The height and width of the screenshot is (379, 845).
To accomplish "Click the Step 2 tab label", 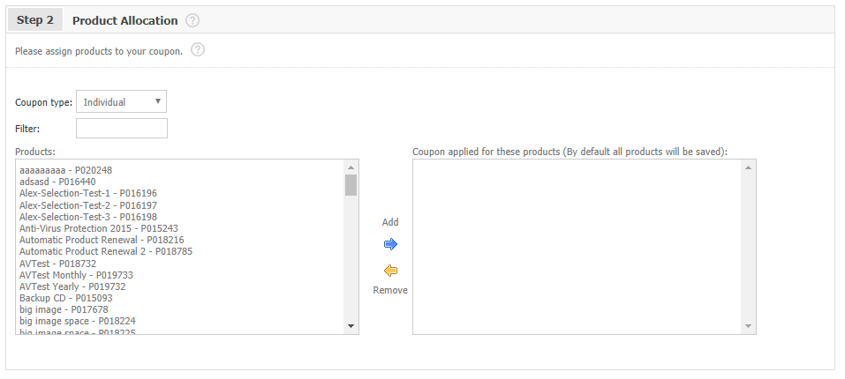I will 35,20.
